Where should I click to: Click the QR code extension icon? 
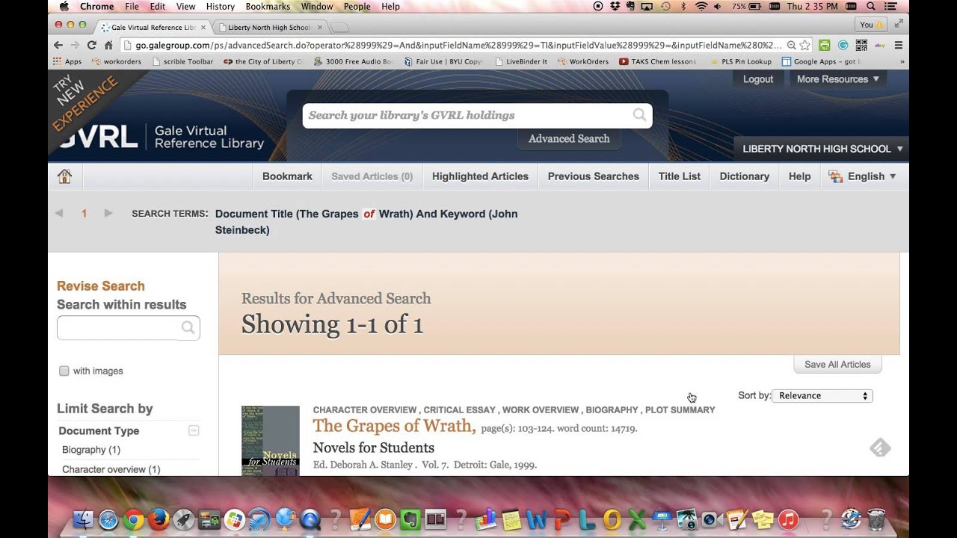coord(861,45)
